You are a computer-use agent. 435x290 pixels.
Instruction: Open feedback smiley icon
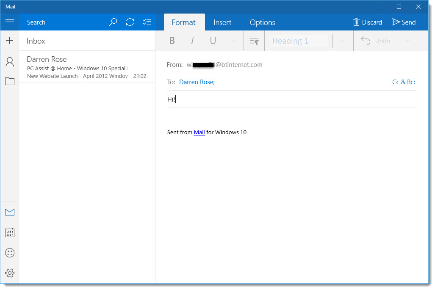[10, 253]
